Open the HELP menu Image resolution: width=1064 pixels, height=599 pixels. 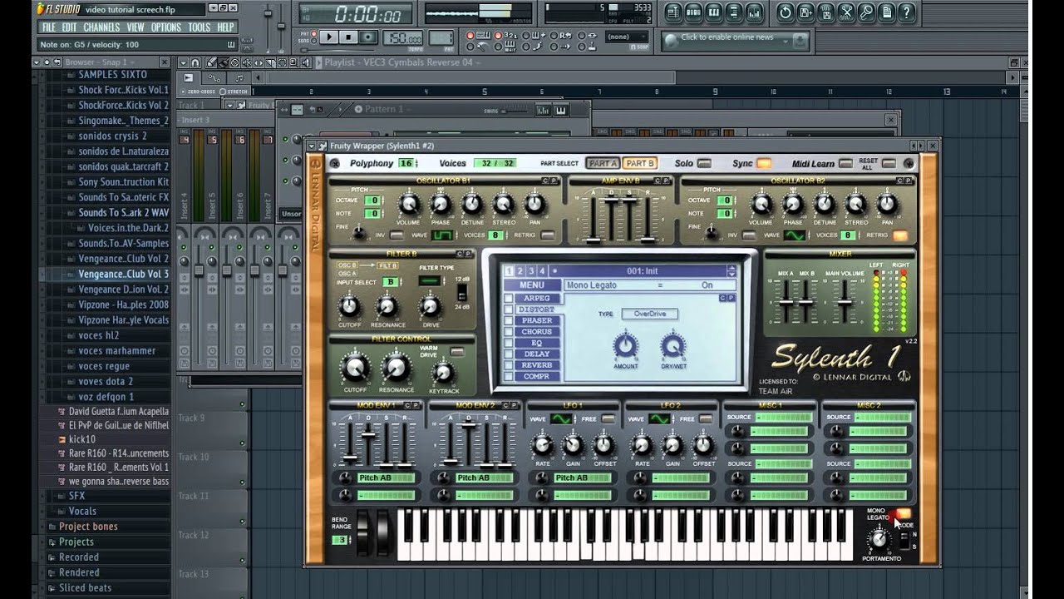click(225, 27)
